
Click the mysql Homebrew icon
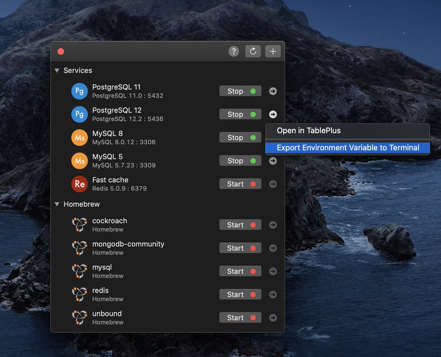coord(79,271)
